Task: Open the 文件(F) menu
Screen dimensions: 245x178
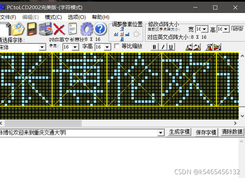Action: point(8,17)
